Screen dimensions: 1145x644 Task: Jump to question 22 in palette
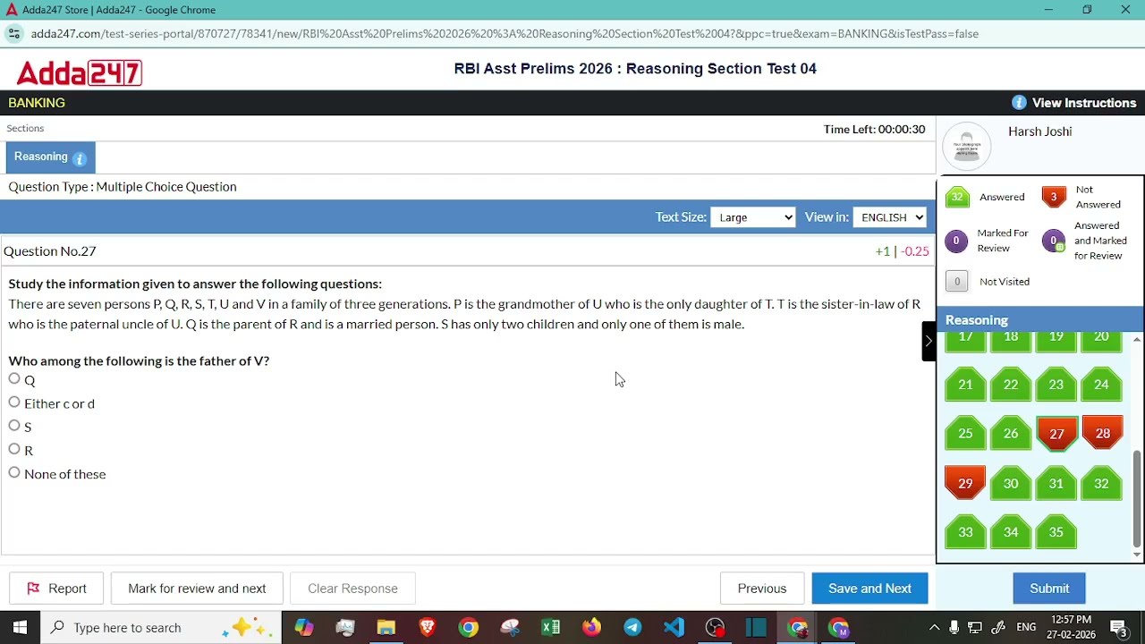coord(1011,385)
